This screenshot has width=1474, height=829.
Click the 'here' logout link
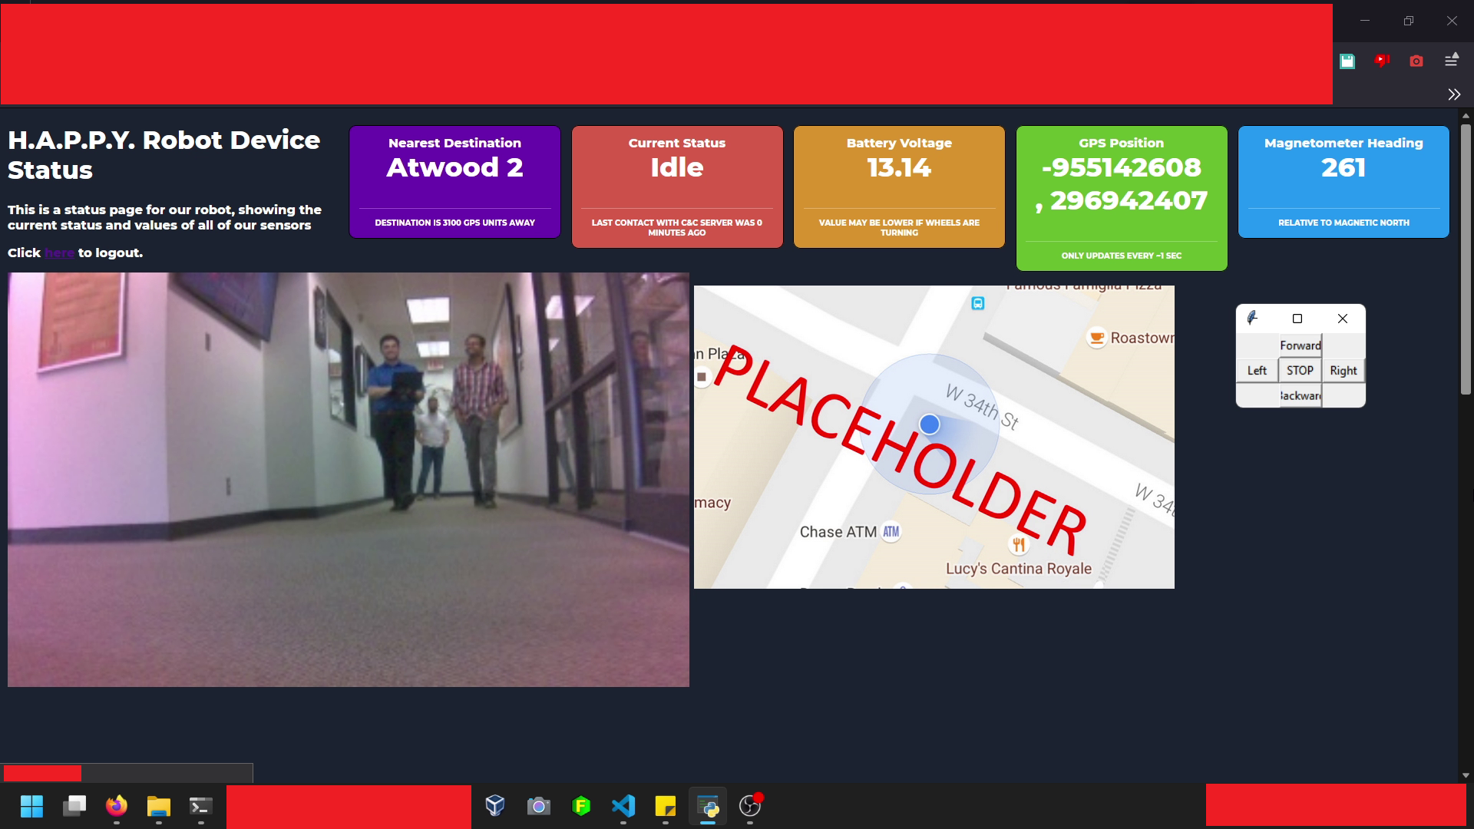(x=59, y=253)
